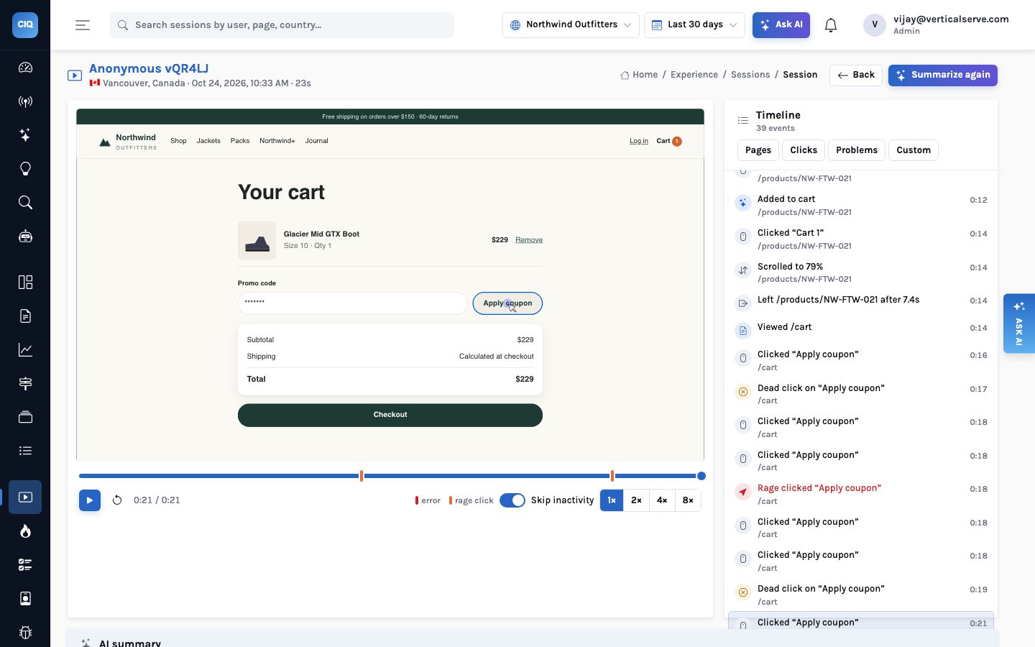Click the hamburger menu toggle icon
The width and height of the screenshot is (1035, 647).
click(x=83, y=25)
